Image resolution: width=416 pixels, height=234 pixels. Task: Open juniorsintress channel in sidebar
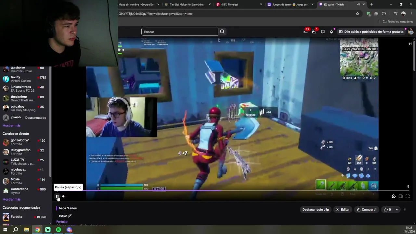(24, 89)
